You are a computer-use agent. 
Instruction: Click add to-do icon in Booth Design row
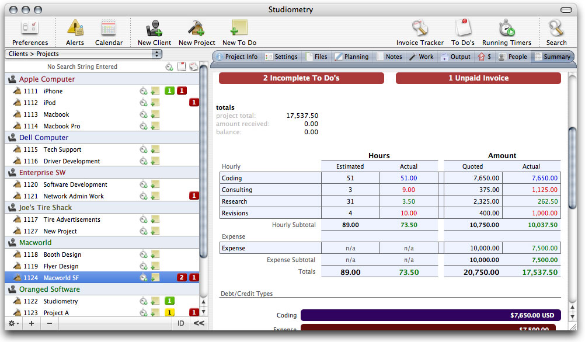[x=155, y=254]
